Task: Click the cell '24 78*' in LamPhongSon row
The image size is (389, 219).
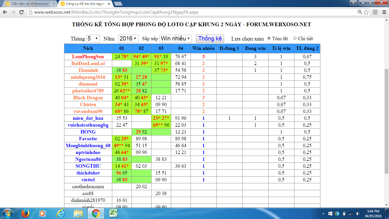Action: (x=122, y=56)
